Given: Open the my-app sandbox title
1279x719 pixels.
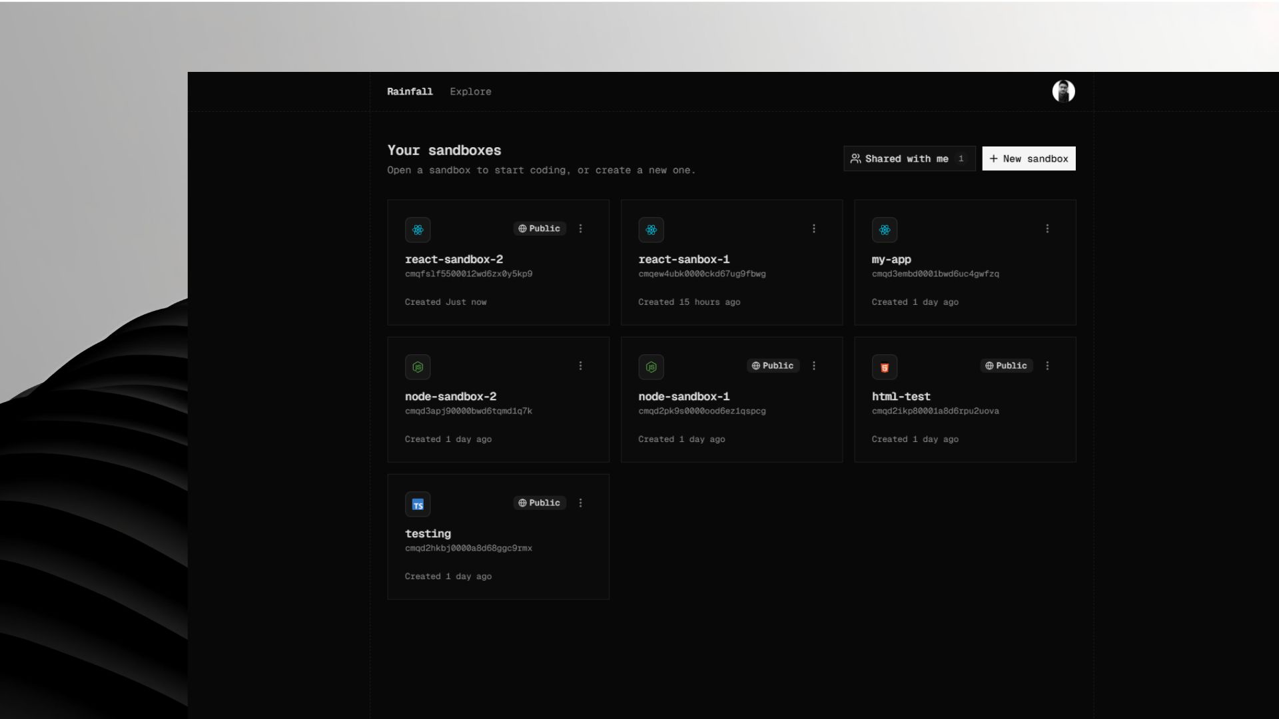Looking at the screenshot, I should (x=891, y=260).
